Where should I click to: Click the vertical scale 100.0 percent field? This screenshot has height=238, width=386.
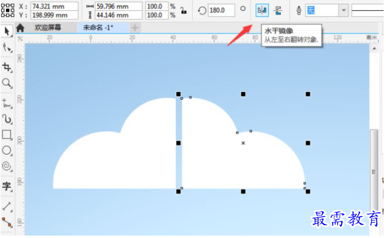coord(157,15)
